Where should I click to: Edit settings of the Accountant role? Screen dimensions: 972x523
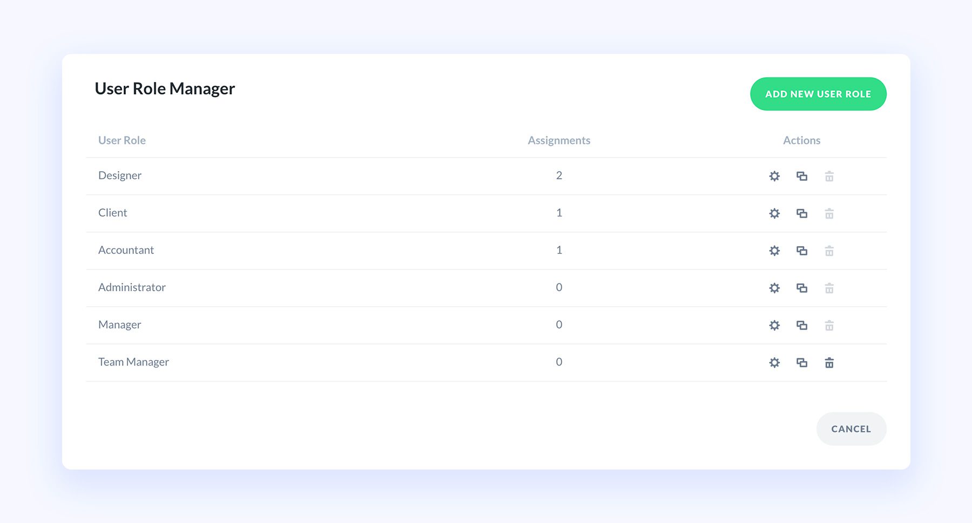[x=774, y=250]
